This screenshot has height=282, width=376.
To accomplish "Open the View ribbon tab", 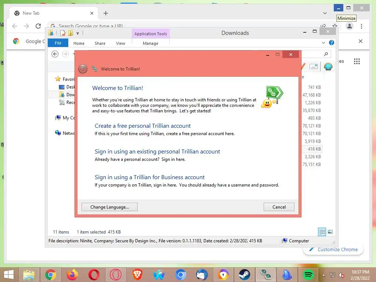I will (120, 43).
